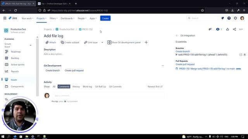This screenshot has height=139, width=248.
Task: Open Roadmap in sidebar
Action: click(x=15, y=52)
